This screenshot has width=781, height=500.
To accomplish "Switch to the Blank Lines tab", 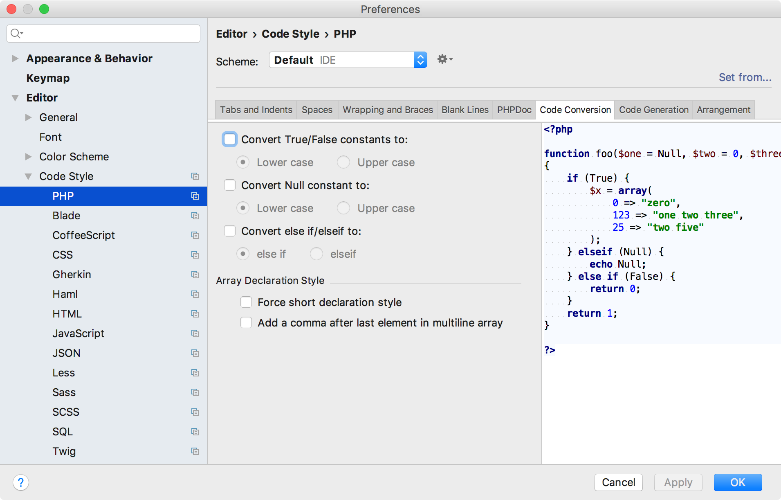I will pos(465,110).
